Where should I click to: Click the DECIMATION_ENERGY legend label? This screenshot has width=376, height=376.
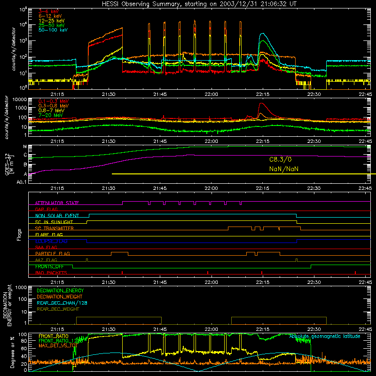tap(60, 290)
